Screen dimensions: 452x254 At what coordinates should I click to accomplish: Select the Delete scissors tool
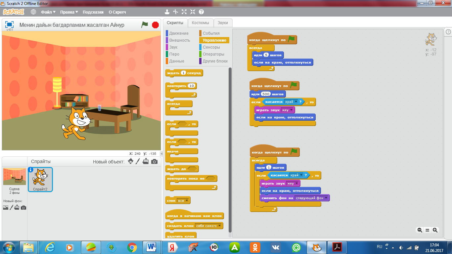176,12
